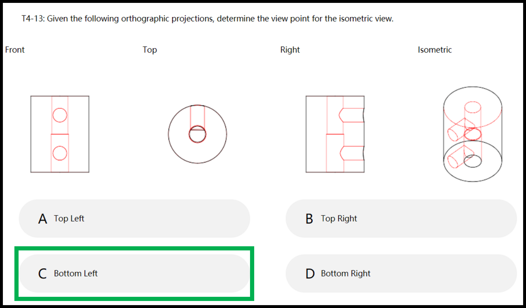
Task: Choose answer D Bottom Right
Action: click(x=401, y=273)
